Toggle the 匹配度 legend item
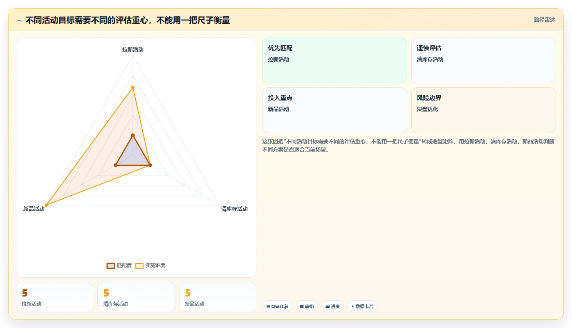The image size is (572, 328). tap(119, 266)
